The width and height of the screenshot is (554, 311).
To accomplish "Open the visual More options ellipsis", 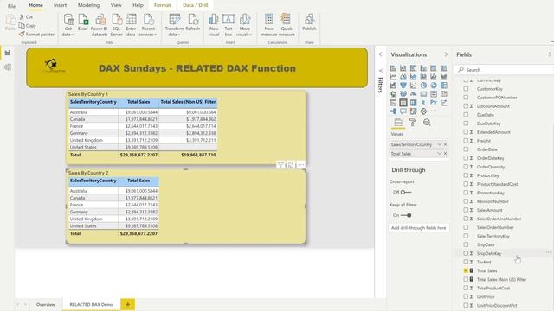I will (x=300, y=165).
